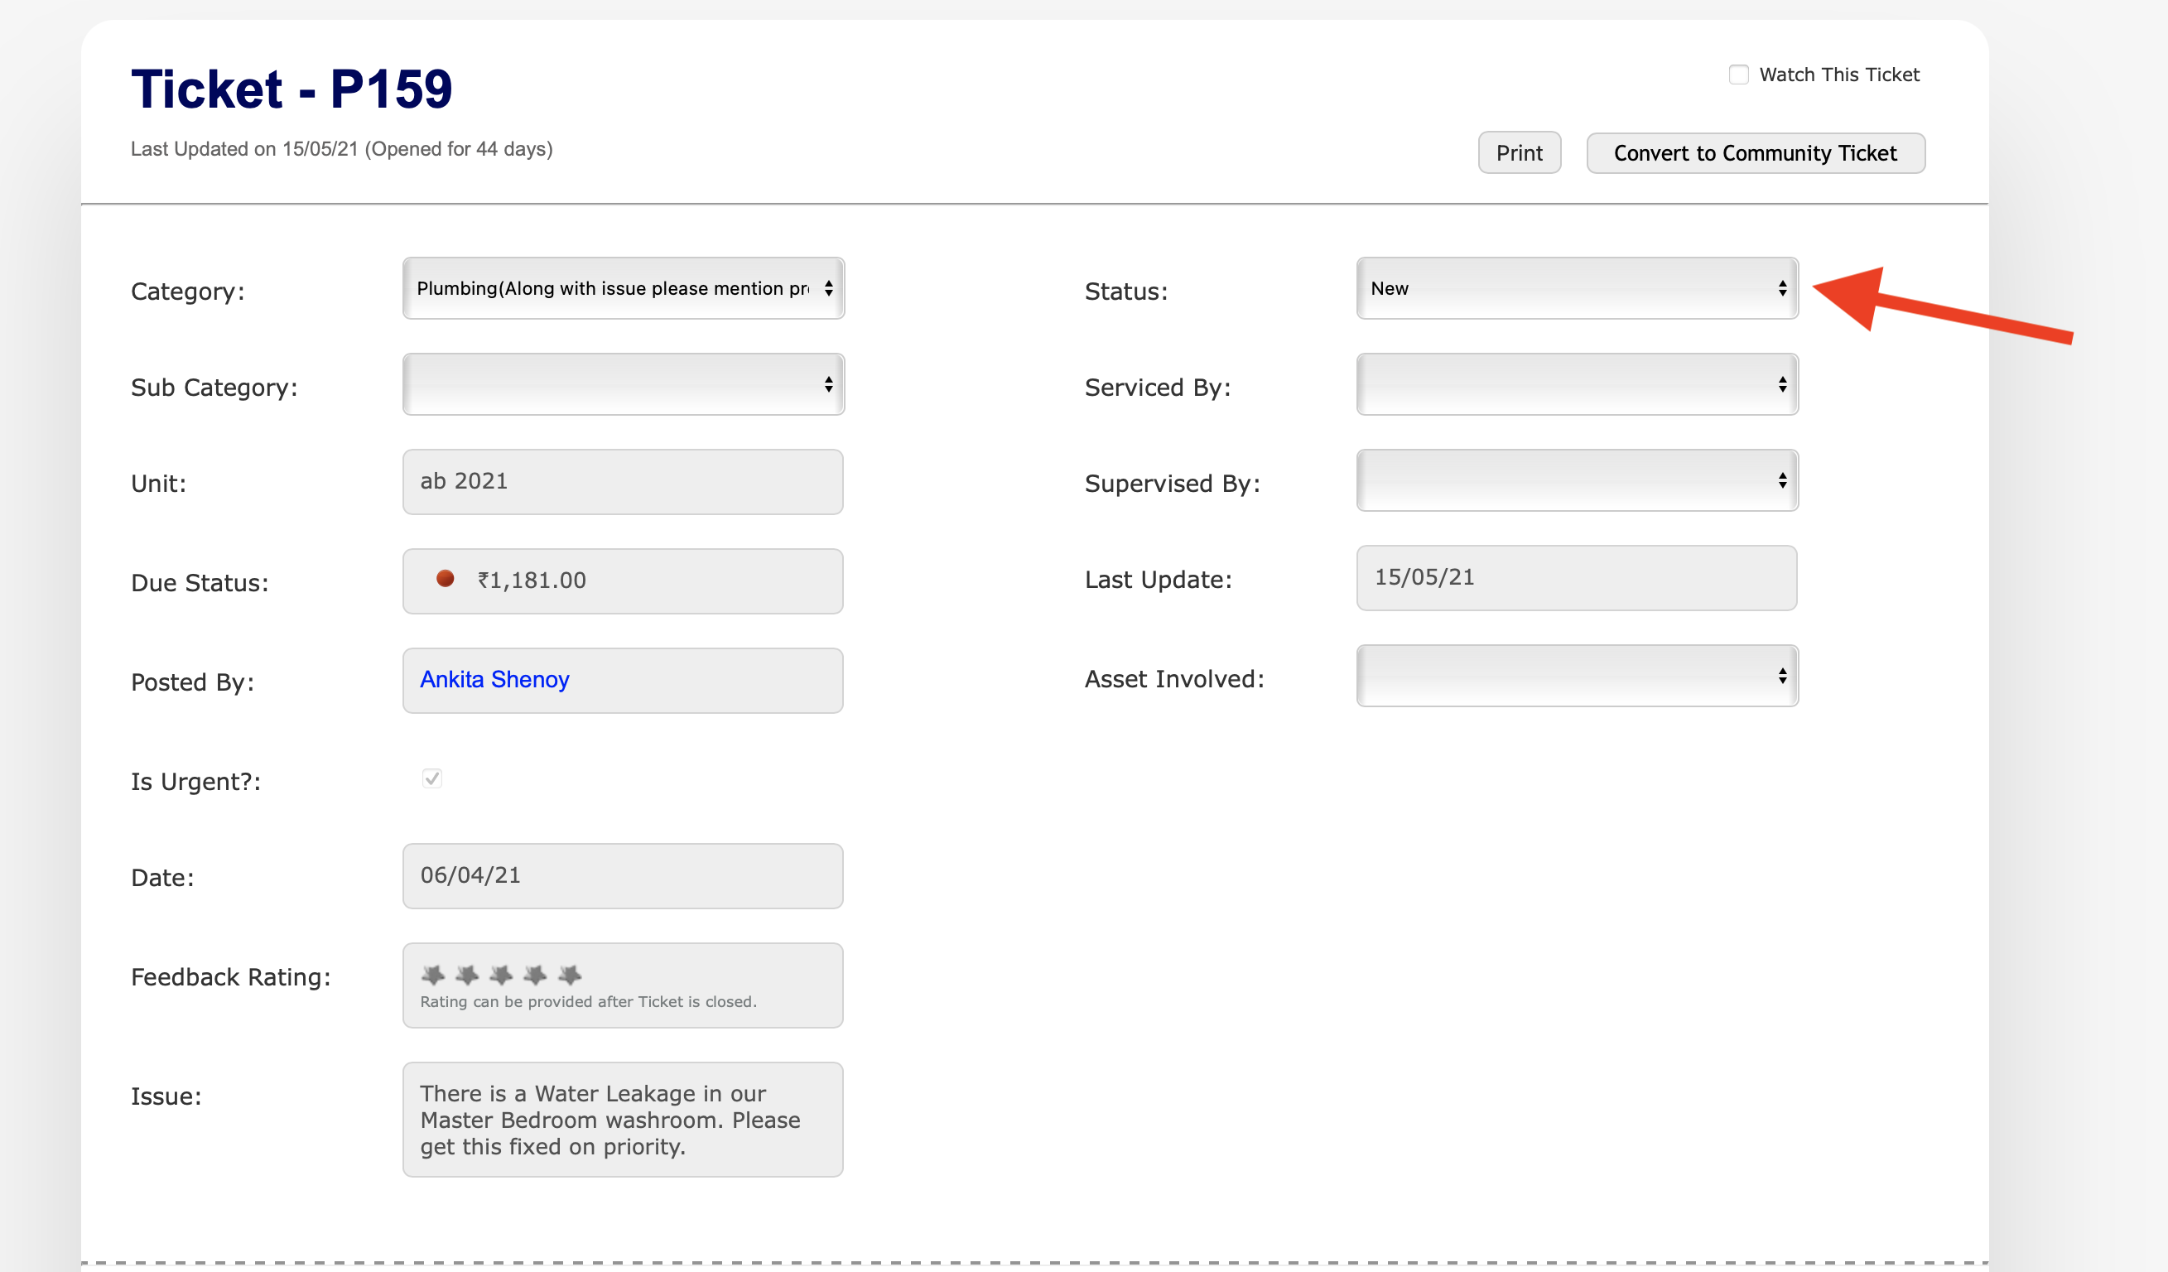The height and width of the screenshot is (1272, 2168).
Task: Open the Status dropdown set to New
Action: [x=1577, y=288]
